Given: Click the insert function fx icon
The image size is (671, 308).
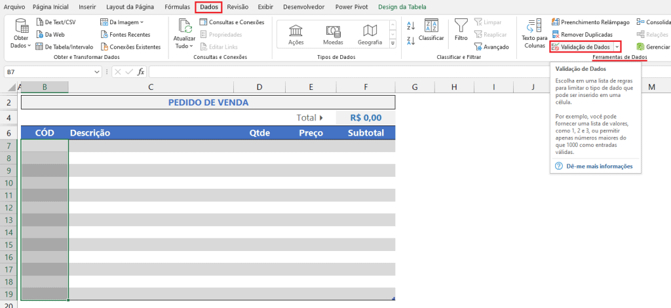Looking at the screenshot, I should 140,72.
